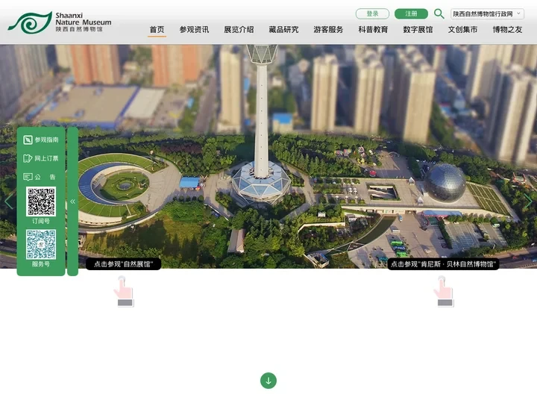
Task: Click the 订阅号 QR code
Action: [x=41, y=201]
